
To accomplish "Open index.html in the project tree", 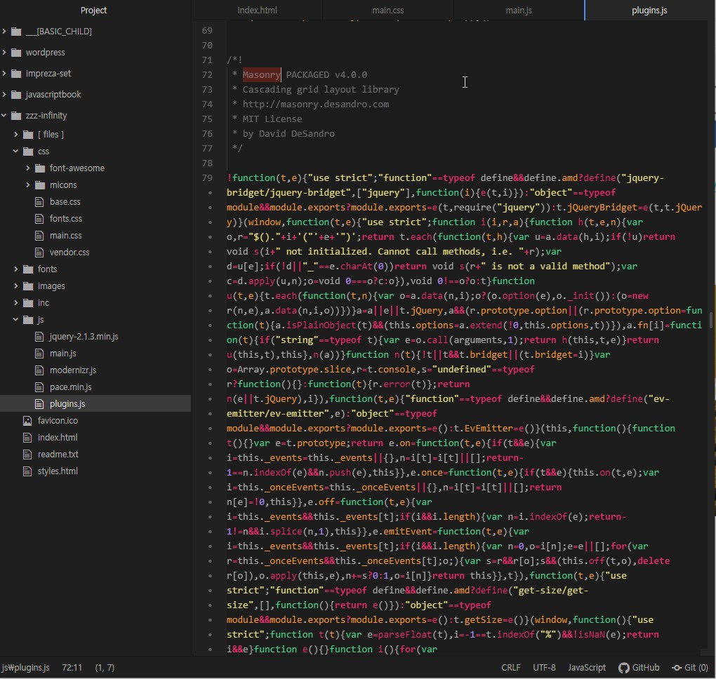I will [58, 437].
